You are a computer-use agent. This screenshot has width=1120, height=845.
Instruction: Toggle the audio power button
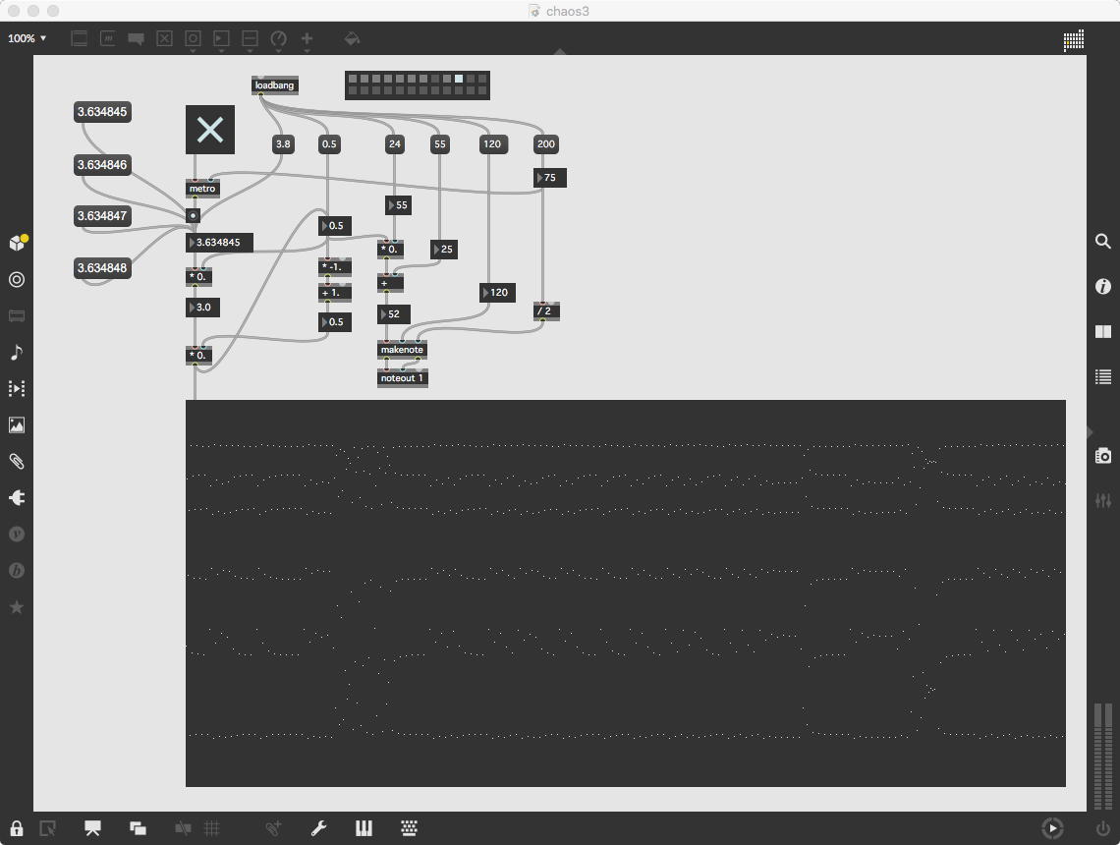[1103, 828]
